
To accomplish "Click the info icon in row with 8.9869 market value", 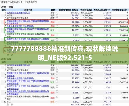I will (x=57, y=97).
